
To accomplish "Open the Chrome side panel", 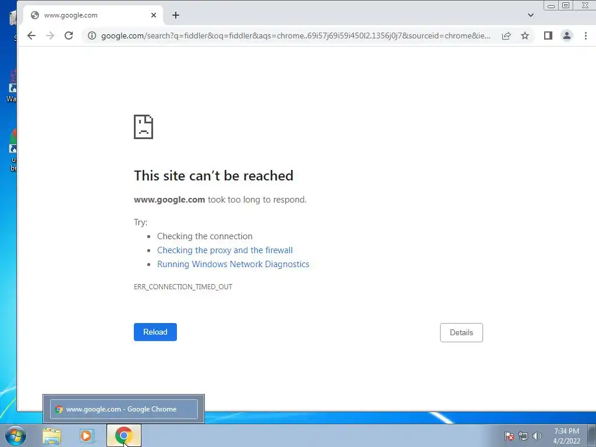I will [548, 36].
